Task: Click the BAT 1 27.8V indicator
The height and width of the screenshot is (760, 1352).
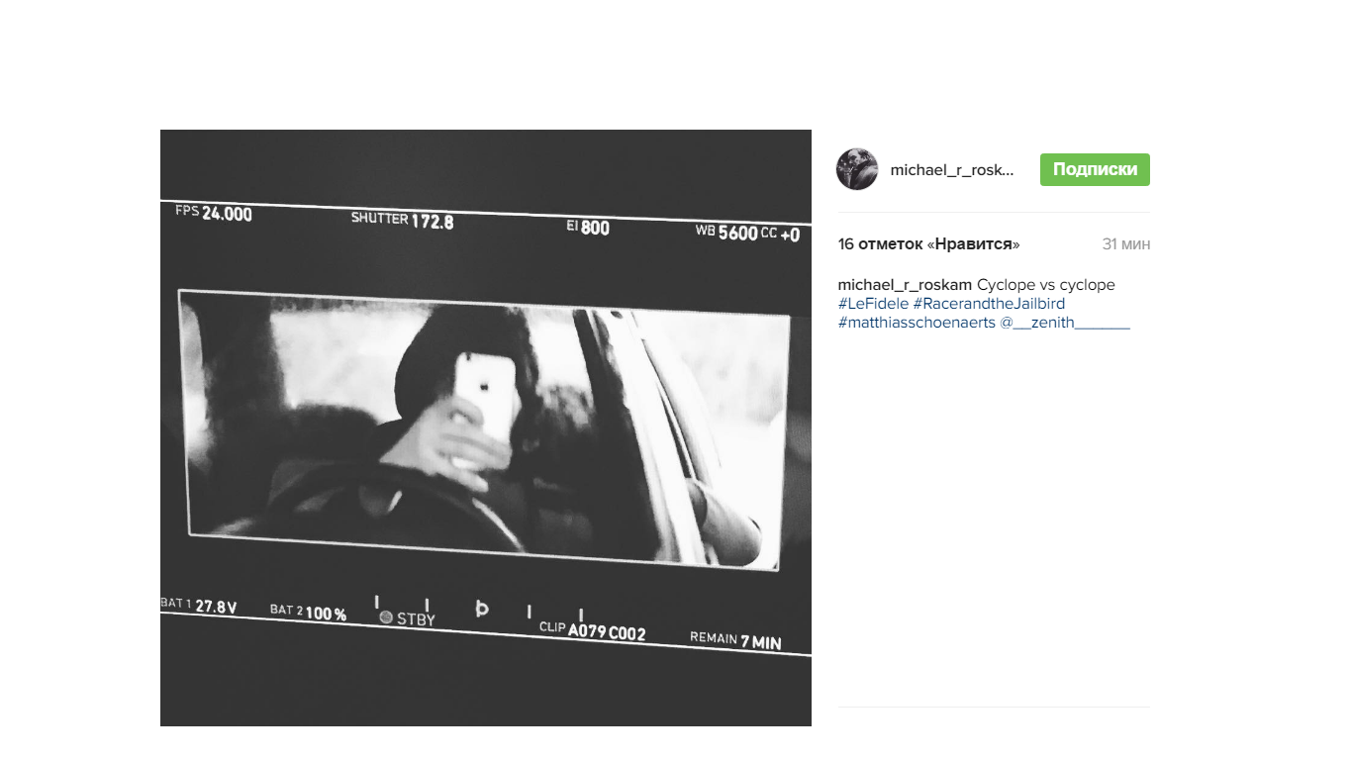Action: [199, 606]
